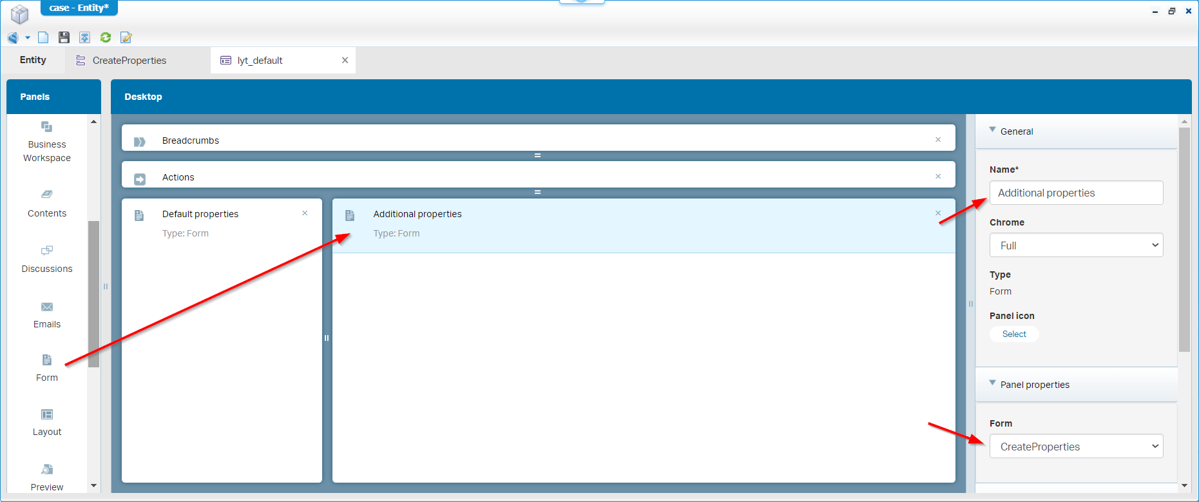Collapse the General section
The width and height of the screenshot is (1199, 502).
point(993,131)
